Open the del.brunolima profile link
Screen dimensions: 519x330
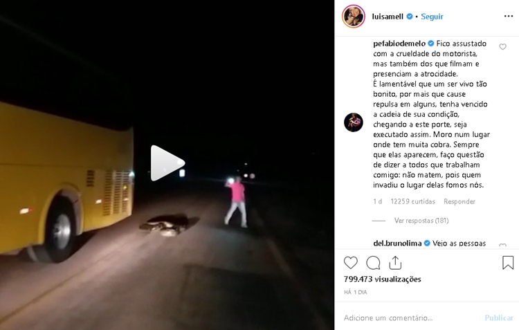(397, 243)
